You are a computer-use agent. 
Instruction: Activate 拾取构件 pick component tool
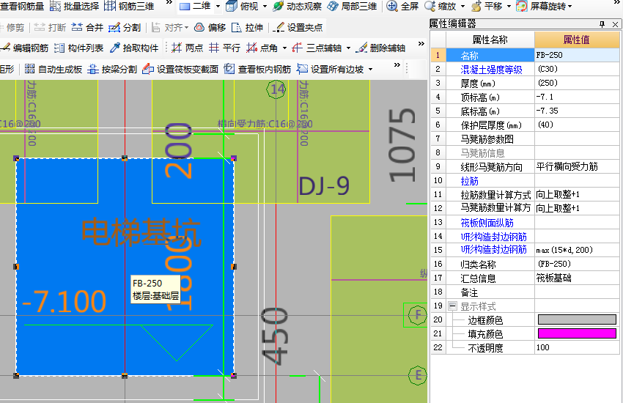134,48
